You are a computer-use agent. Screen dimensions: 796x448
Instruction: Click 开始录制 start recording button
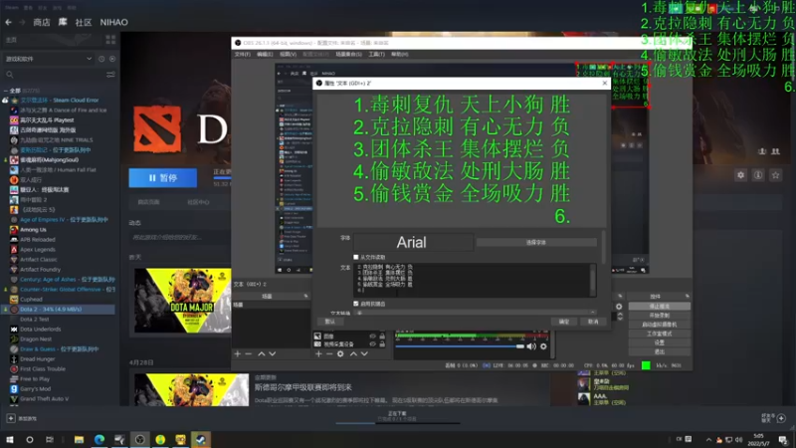pyautogui.click(x=659, y=316)
